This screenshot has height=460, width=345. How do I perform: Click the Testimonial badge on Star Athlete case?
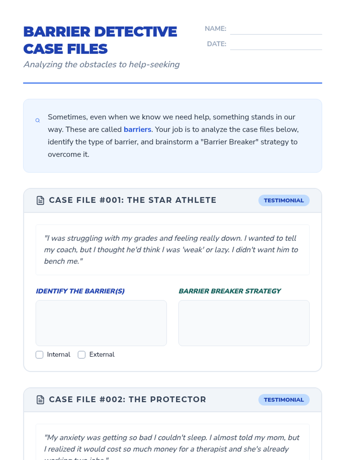point(283,200)
